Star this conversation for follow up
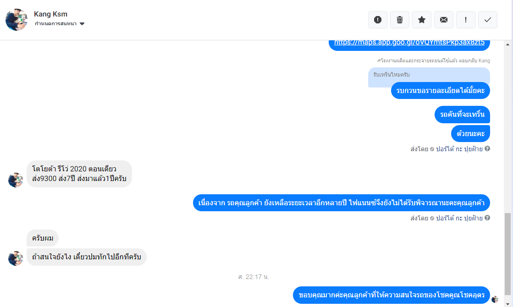The height and width of the screenshot is (307, 513). [x=421, y=20]
